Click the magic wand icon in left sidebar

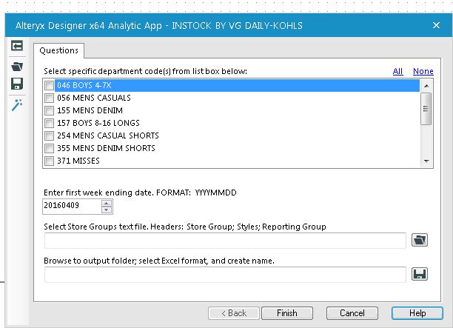coord(16,105)
